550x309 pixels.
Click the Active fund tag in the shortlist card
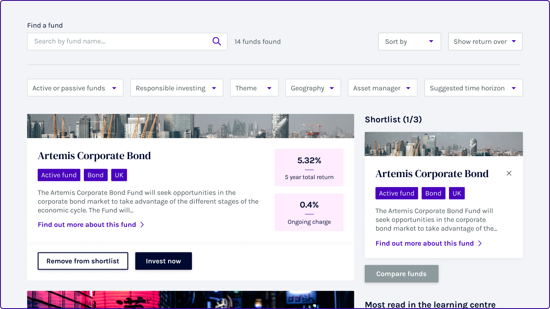[x=397, y=193]
